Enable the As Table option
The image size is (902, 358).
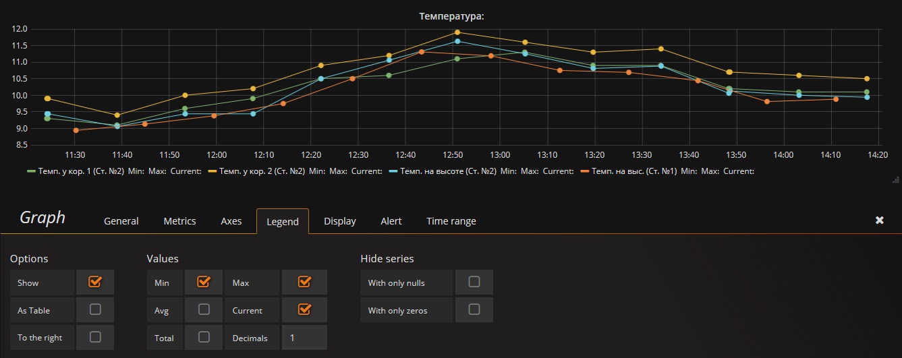(95, 309)
